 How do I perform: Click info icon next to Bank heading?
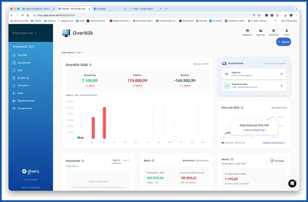[x=153, y=160]
